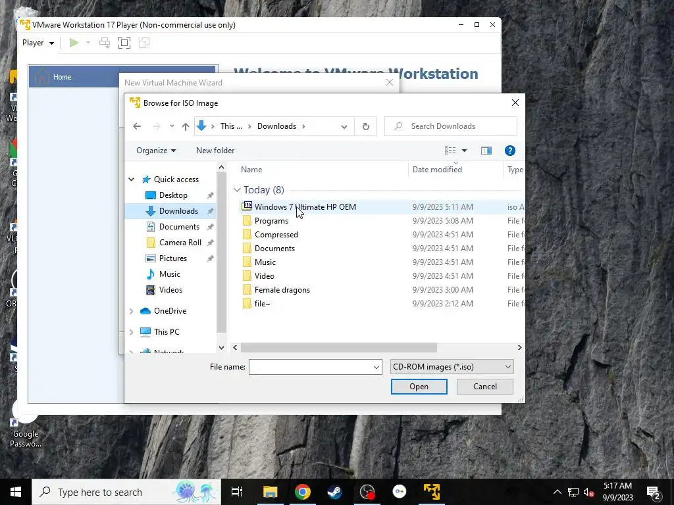Viewport: 674px width, 505px height.
Task: Open Google Chrome from the taskbar
Action: pos(303,492)
